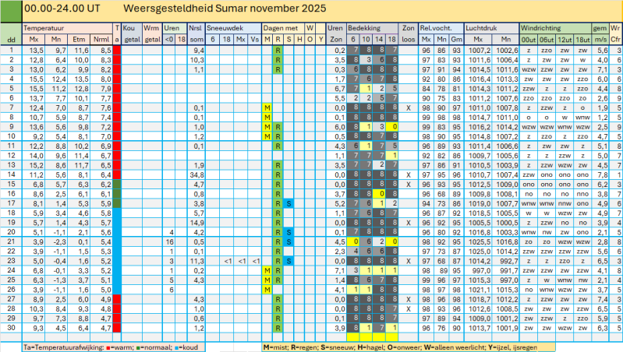
Task: Click the 'Nrsl' precipitation header
Action: (196, 28)
